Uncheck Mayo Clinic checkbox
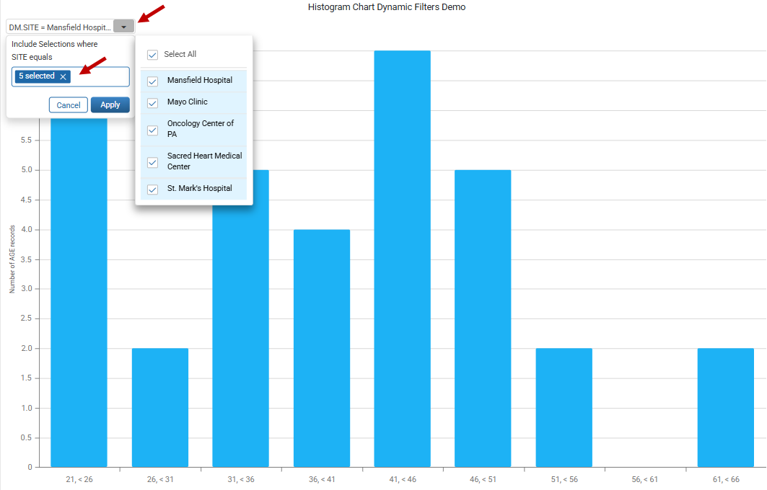 (x=153, y=102)
